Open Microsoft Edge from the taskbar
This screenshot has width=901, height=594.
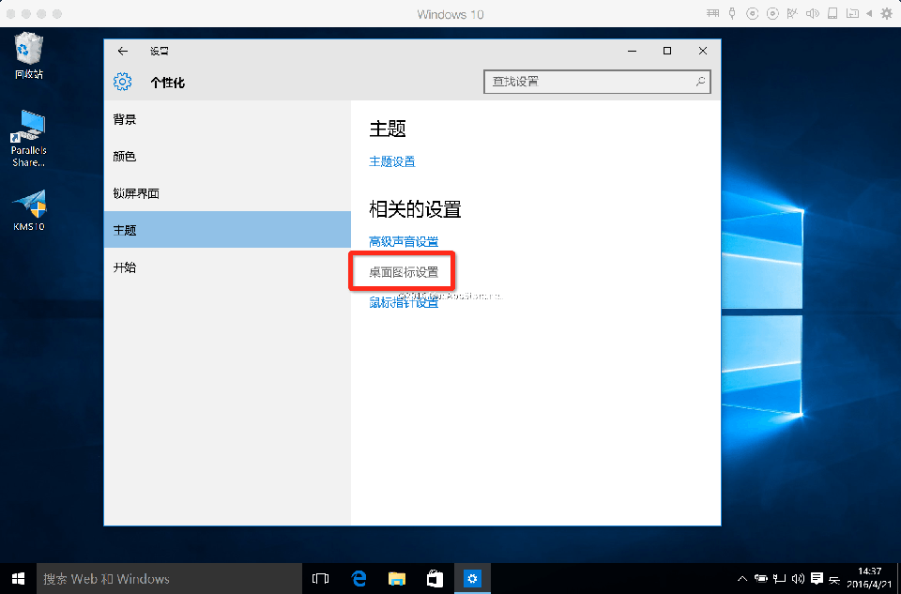[359, 578]
